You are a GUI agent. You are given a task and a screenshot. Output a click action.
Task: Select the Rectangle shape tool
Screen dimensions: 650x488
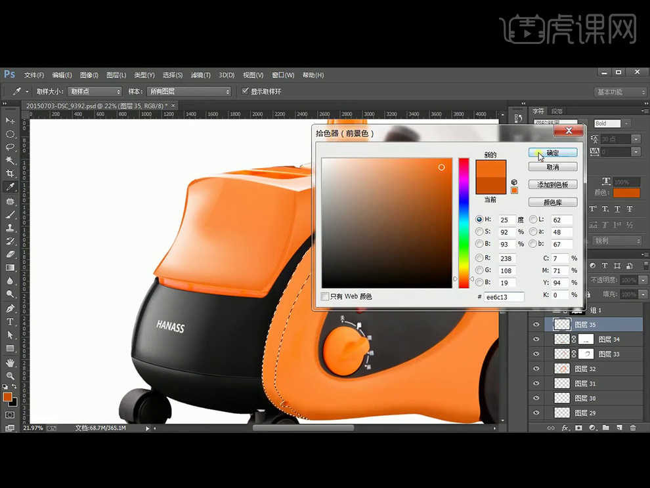[x=10, y=348]
